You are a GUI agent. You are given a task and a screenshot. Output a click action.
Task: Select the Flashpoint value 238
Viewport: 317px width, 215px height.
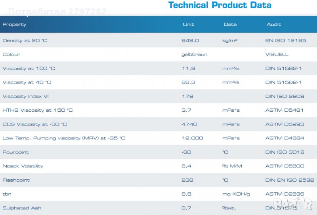187,180
